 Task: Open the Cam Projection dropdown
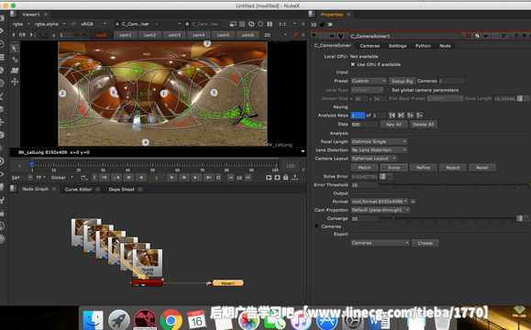[x=381, y=210]
